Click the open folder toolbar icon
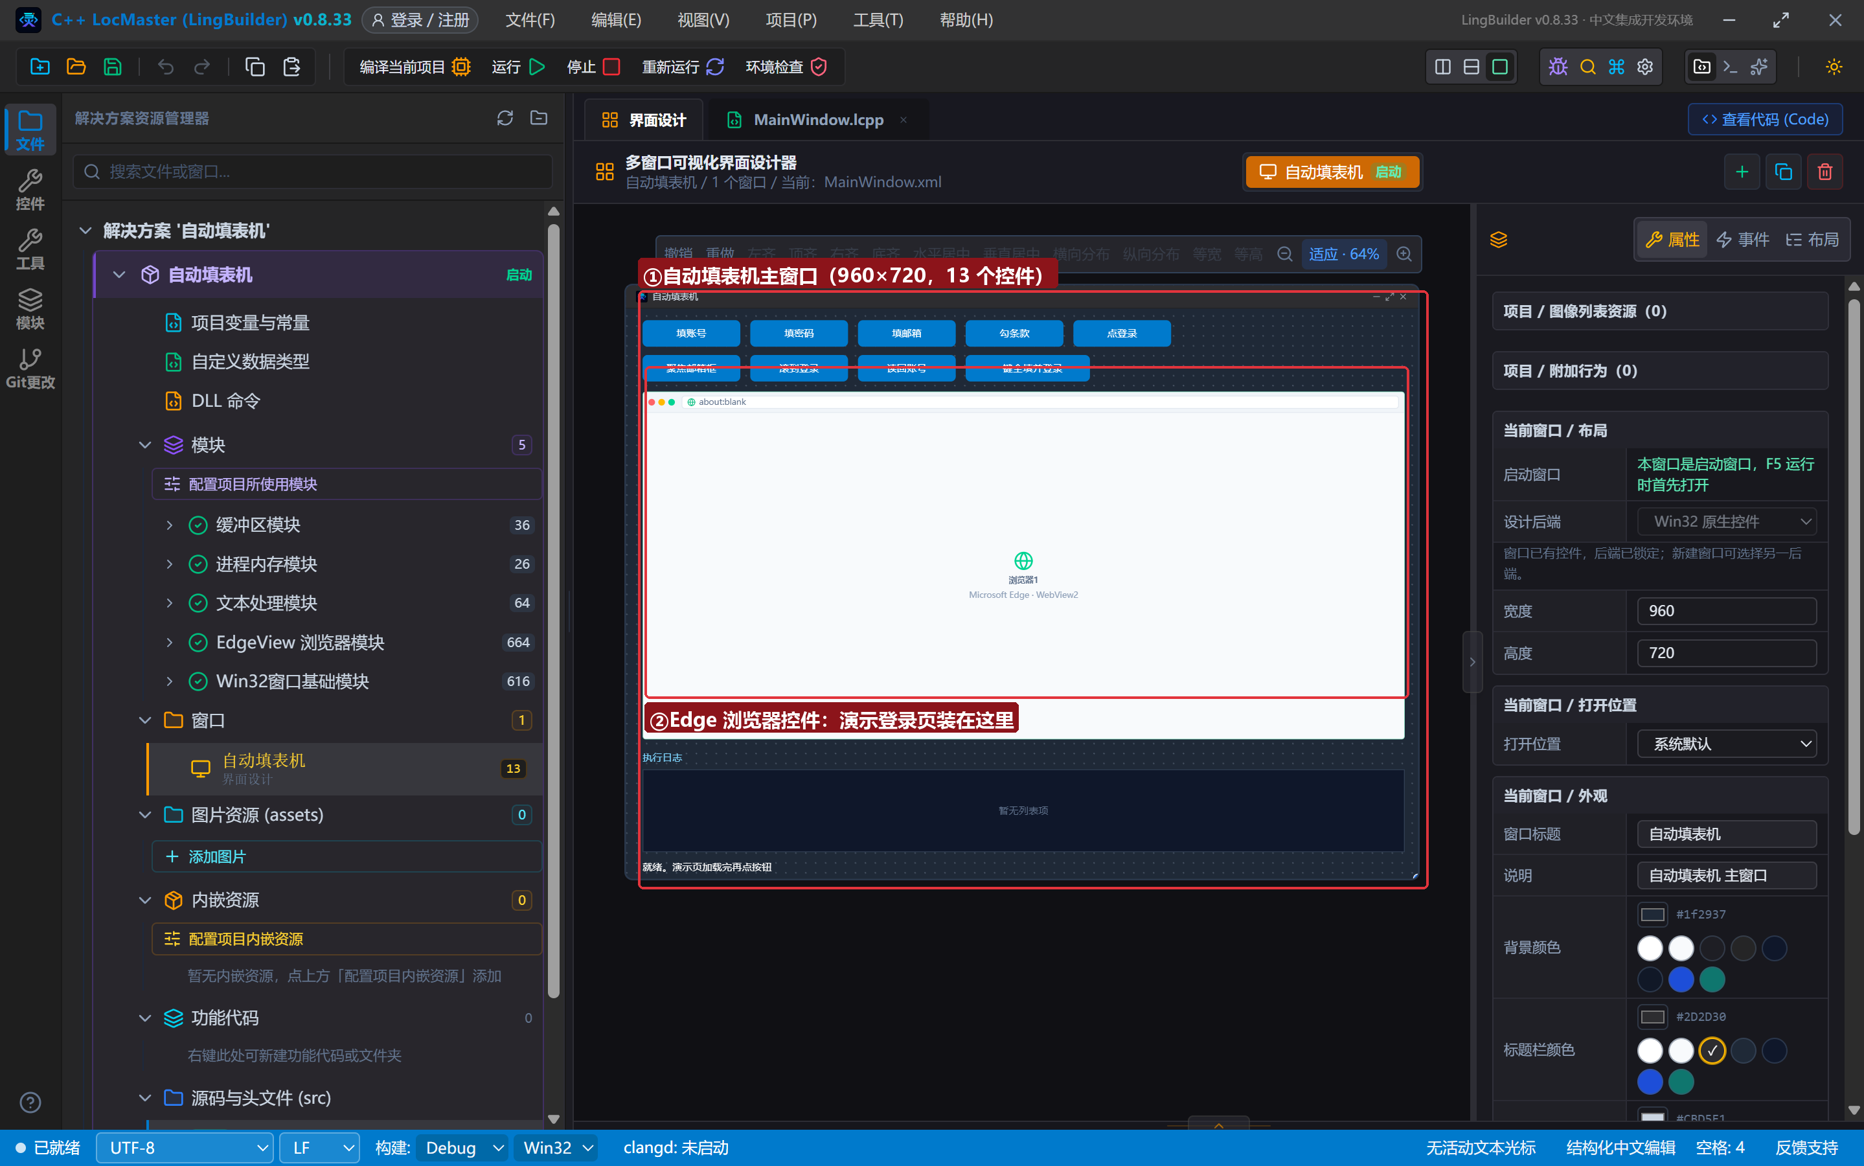1864x1166 pixels. pyautogui.click(x=76, y=67)
